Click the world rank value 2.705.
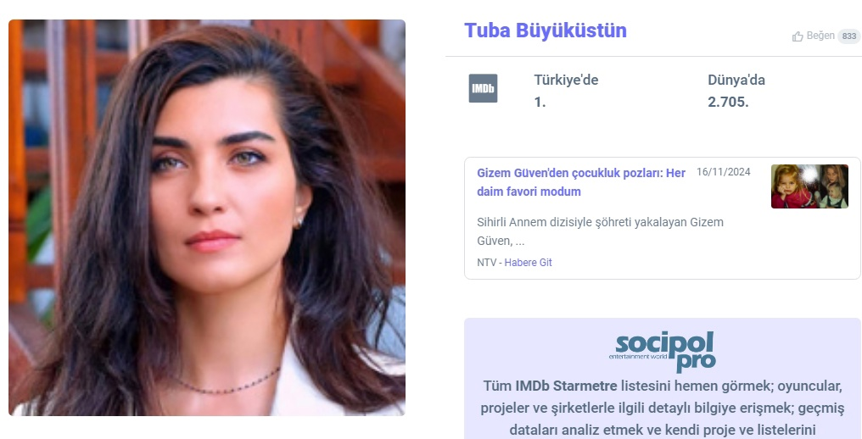The height and width of the screenshot is (439, 862). coord(728,103)
